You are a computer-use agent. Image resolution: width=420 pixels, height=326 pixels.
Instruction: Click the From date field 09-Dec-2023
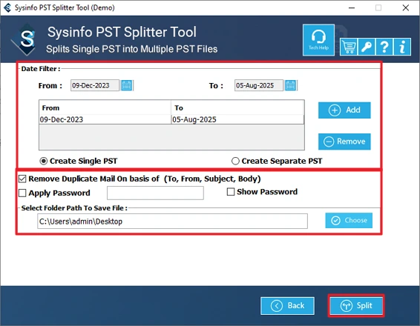click(x=95, y=86)
